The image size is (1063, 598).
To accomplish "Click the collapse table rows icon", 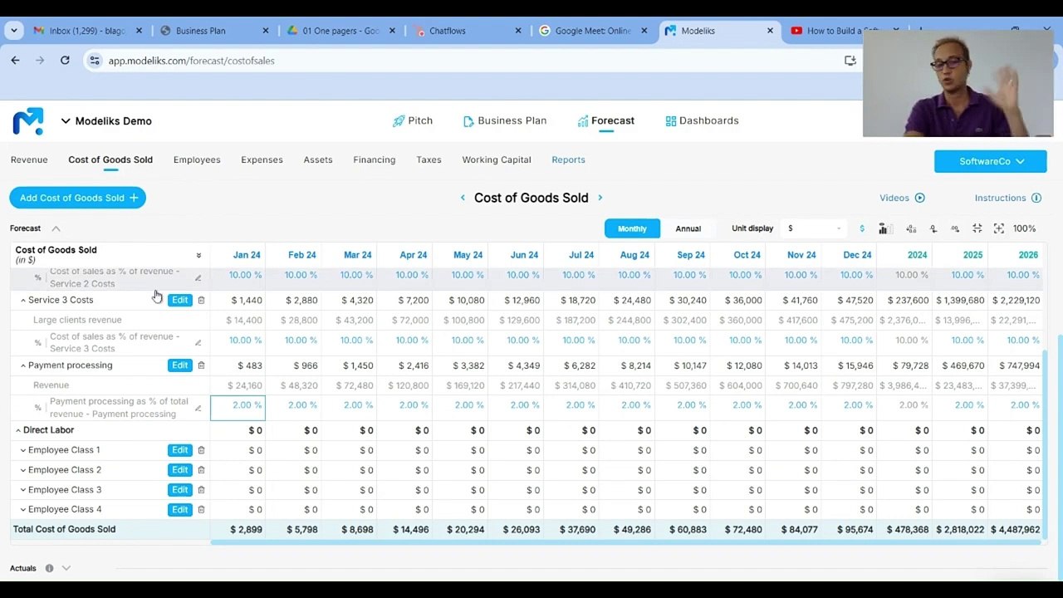I will click(977, 228).
